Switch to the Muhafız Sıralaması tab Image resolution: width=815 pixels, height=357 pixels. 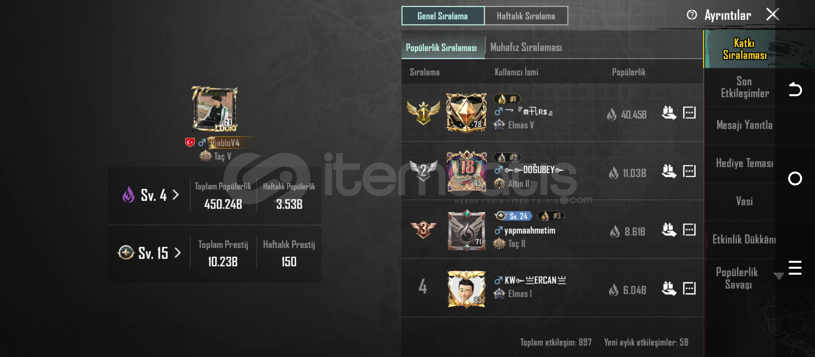click(526, 48)
